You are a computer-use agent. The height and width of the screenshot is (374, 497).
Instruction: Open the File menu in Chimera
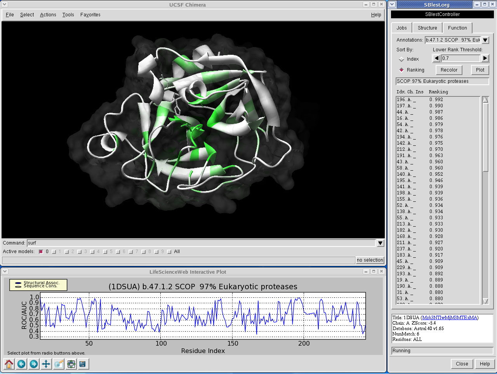click(10, 15)
